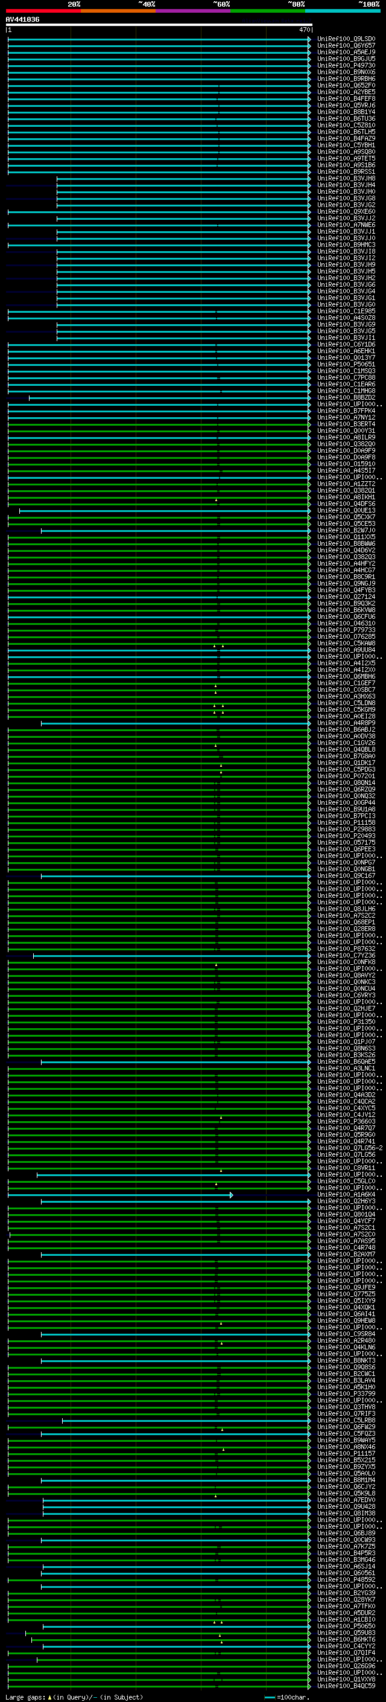The image size is (386, 1702).
Task: Open hit UniRef100_Q9LSD0
Action: 346,40
